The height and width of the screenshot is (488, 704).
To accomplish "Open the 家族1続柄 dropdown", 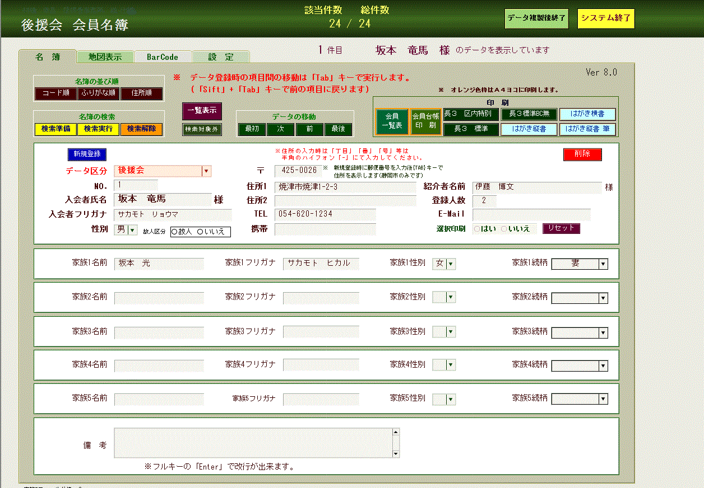I will (603, 264).
